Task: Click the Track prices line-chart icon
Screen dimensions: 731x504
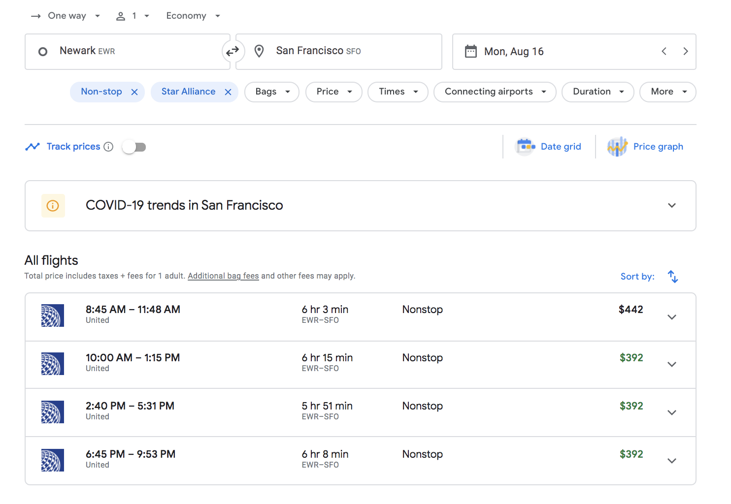Action: [x=33, y=146]
